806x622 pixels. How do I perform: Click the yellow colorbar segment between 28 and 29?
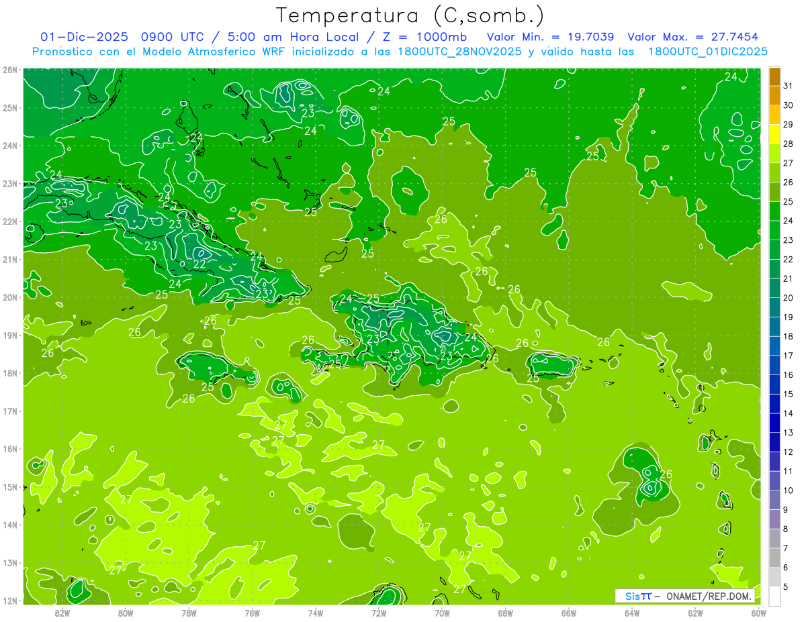click(x=774, y=134)
